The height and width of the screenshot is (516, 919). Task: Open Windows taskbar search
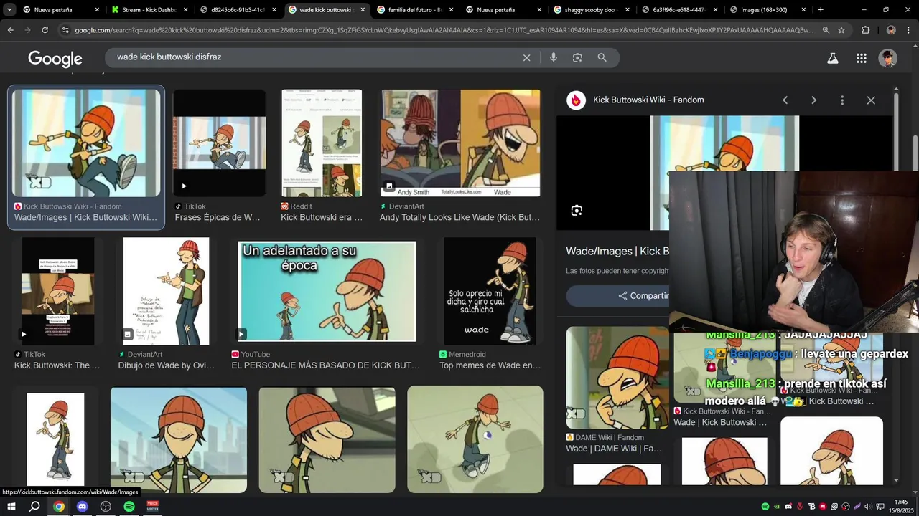tap(34, 507)
